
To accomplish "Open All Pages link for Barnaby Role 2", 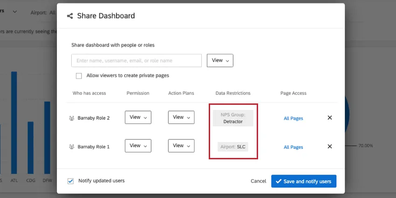I will click(294, 118).
